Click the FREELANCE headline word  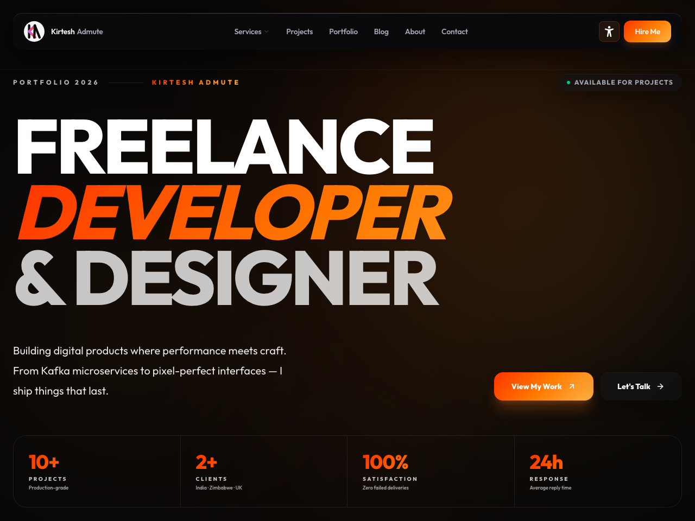click(x=225, y=146)
